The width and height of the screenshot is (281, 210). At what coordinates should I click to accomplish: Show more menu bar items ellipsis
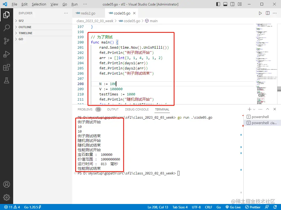point(85,4)
